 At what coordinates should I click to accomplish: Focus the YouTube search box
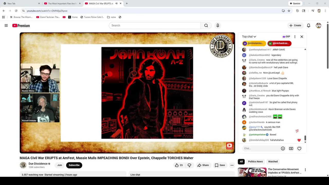155,25
